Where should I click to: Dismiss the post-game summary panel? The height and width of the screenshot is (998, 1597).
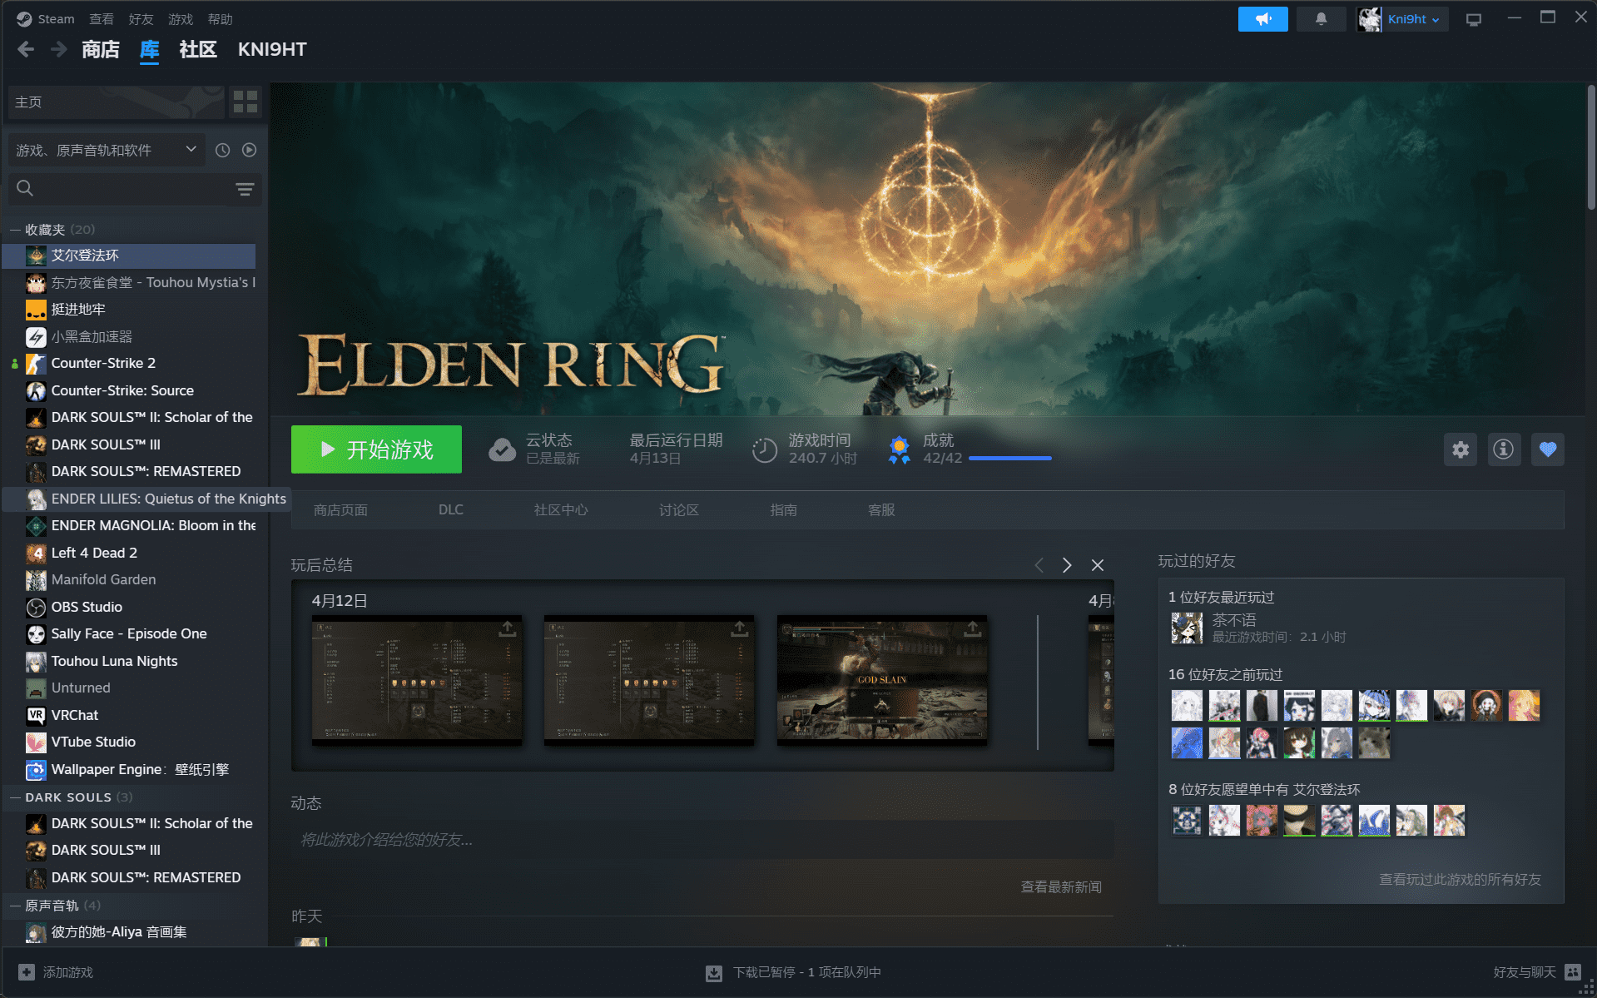coord(1098,565)
